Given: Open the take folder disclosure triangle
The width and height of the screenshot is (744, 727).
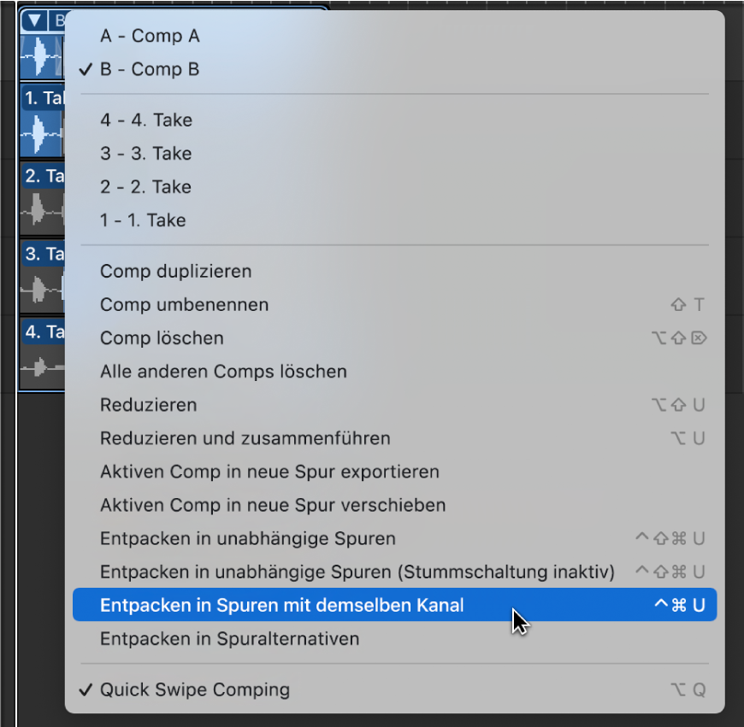Looking at the screenshot, I should (32, 21).
